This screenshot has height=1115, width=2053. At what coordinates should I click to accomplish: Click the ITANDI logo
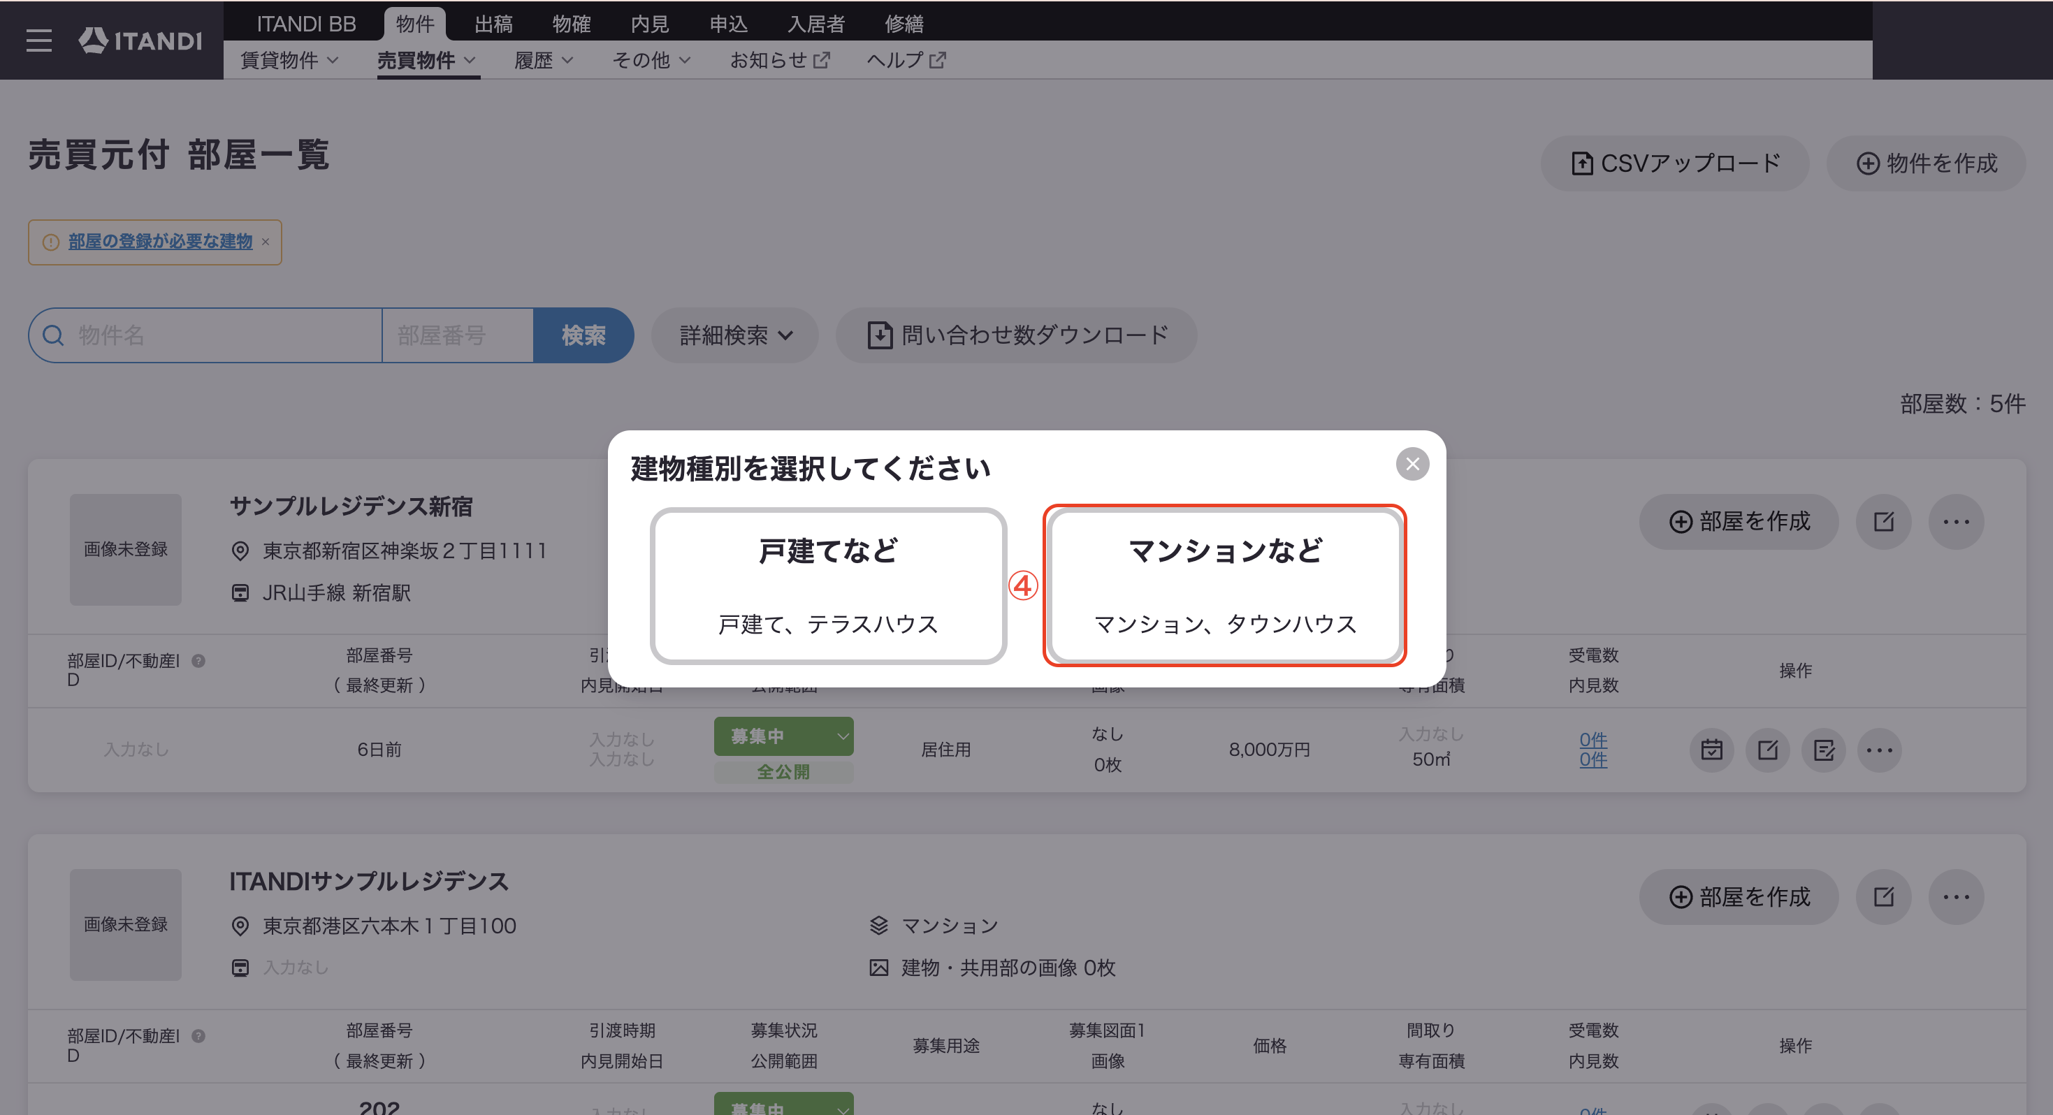tap(140, 40)
